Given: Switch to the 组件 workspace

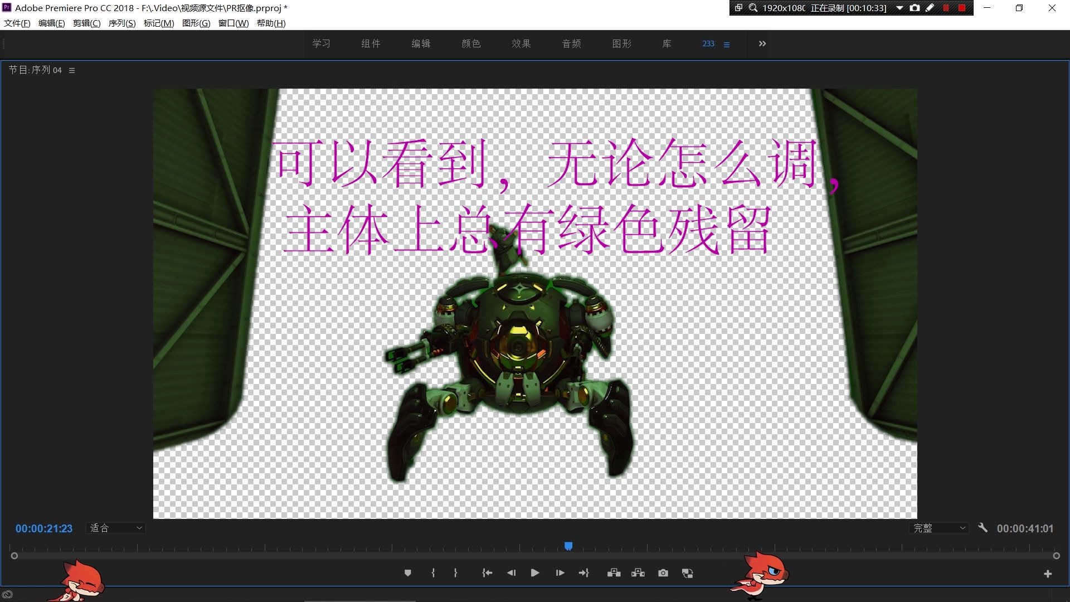Looking at the screenshot, I should click(x=371, y=43).
